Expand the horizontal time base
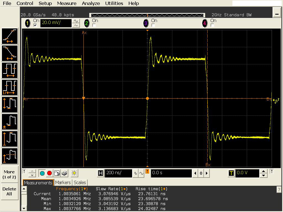Viewport: 283px width, 212px height. coord(141,173)
